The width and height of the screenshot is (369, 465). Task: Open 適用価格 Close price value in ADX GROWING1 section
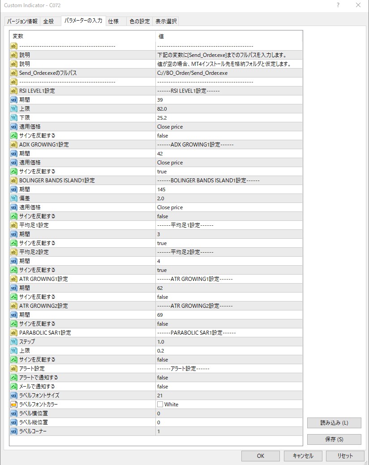pyautogui.click(x=229, y=163)
